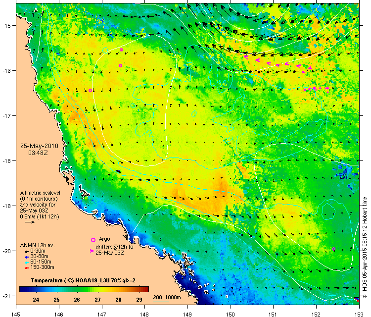The image size is (371, 317).
Task: Click the longitude axis label 152
Action: point(317,315)
